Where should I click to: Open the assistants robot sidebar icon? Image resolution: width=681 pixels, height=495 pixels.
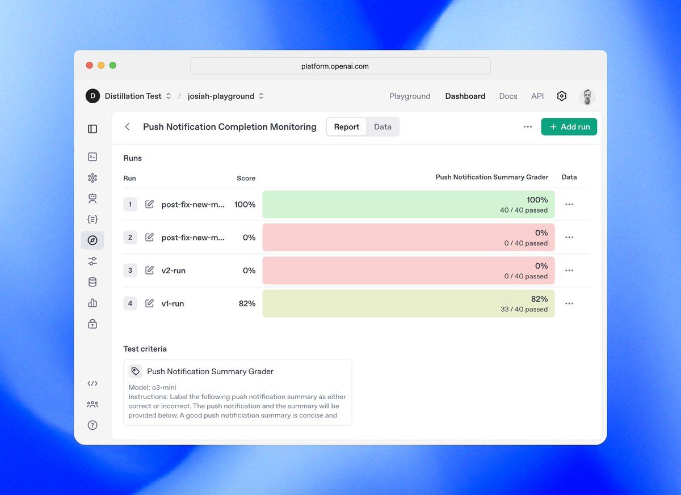93,198
